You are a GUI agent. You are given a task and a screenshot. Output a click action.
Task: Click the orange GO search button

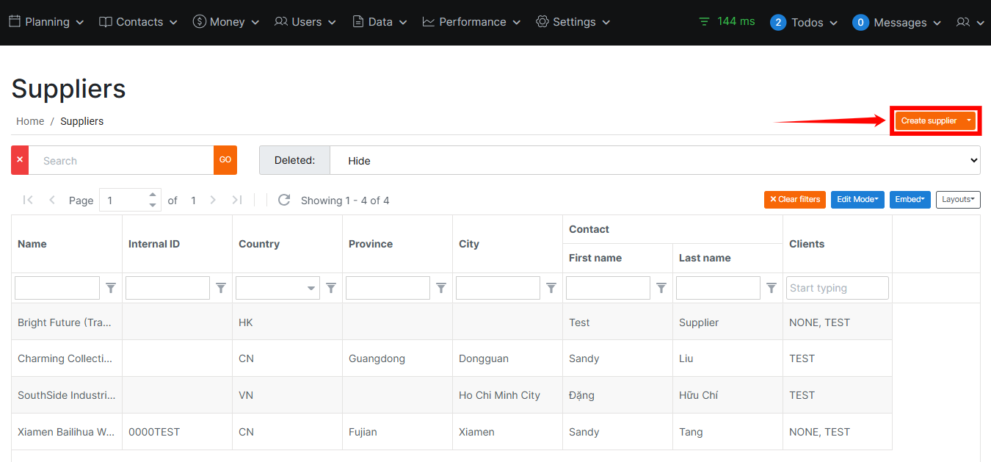pyautogui.click(x=225, y=160)
